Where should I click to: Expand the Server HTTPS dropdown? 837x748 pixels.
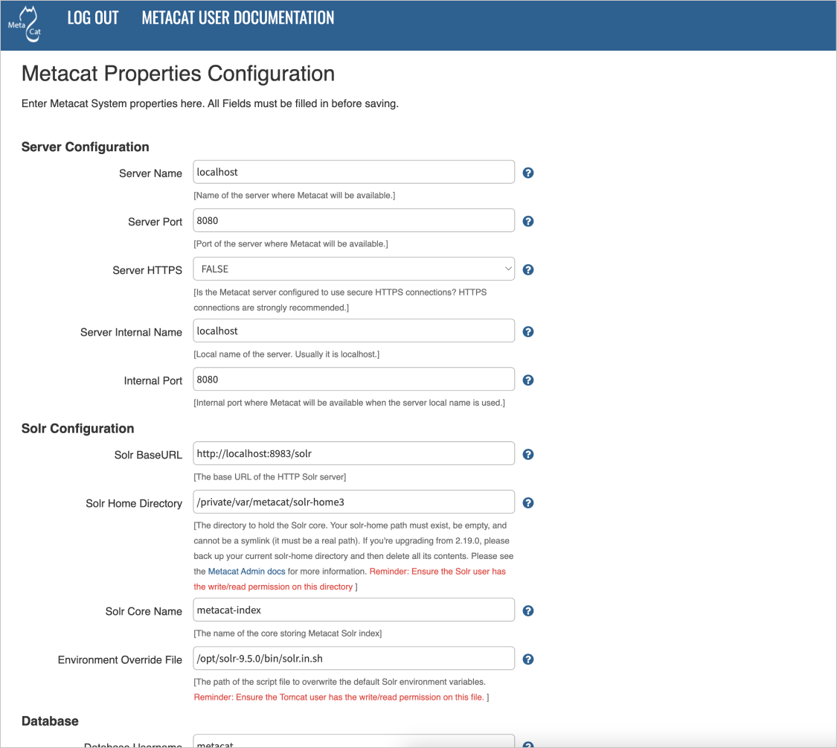(353, 269)
